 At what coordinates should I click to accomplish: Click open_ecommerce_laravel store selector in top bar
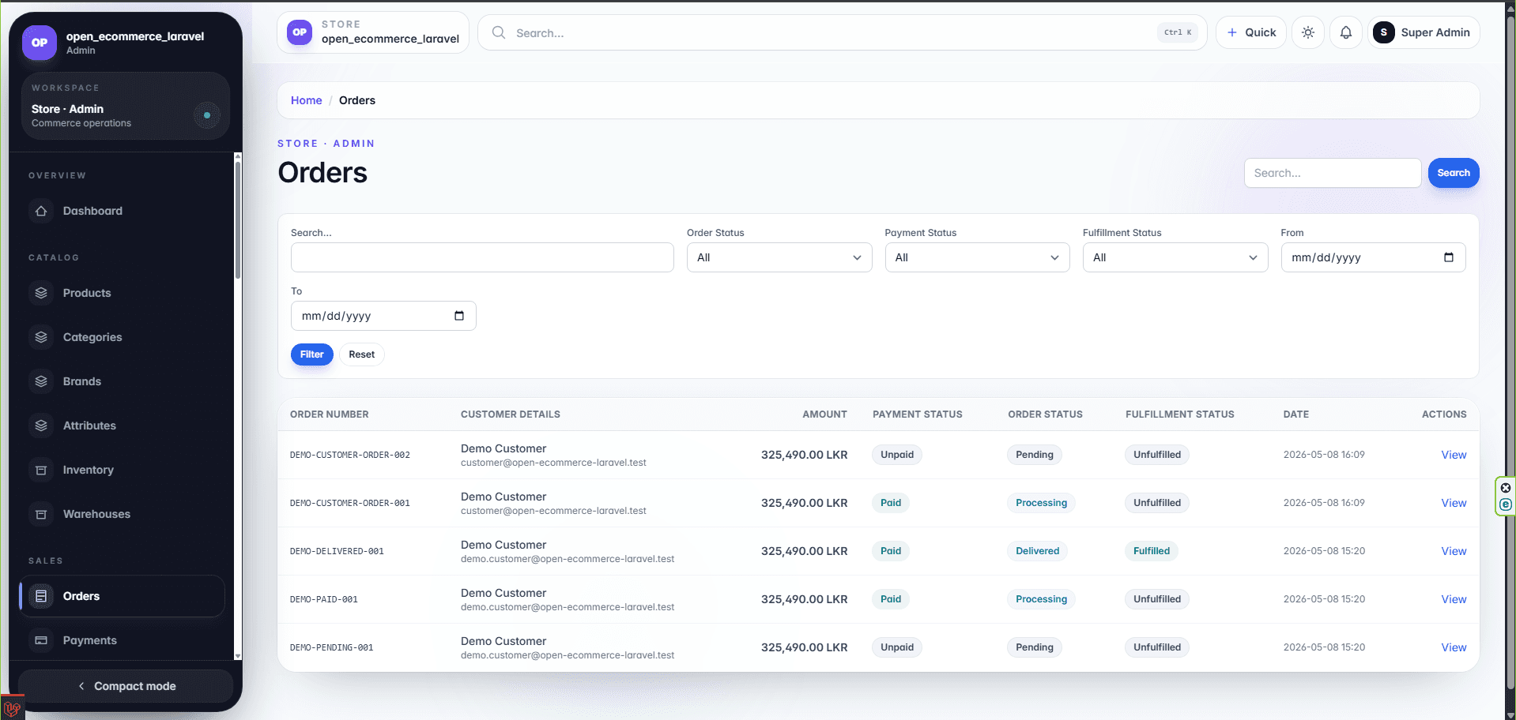click(373, 32)
